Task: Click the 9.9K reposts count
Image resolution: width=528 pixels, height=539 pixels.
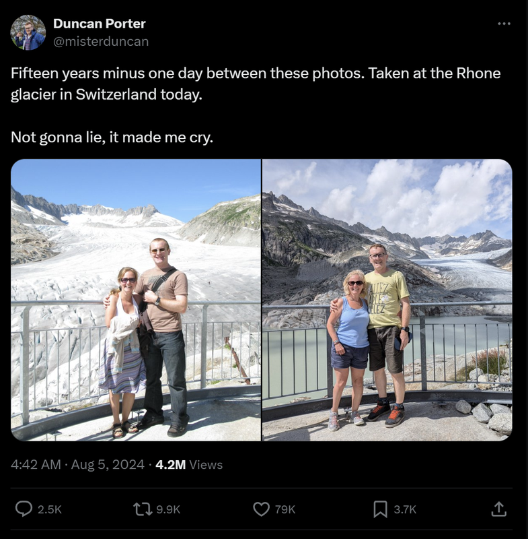Action: 168,509
